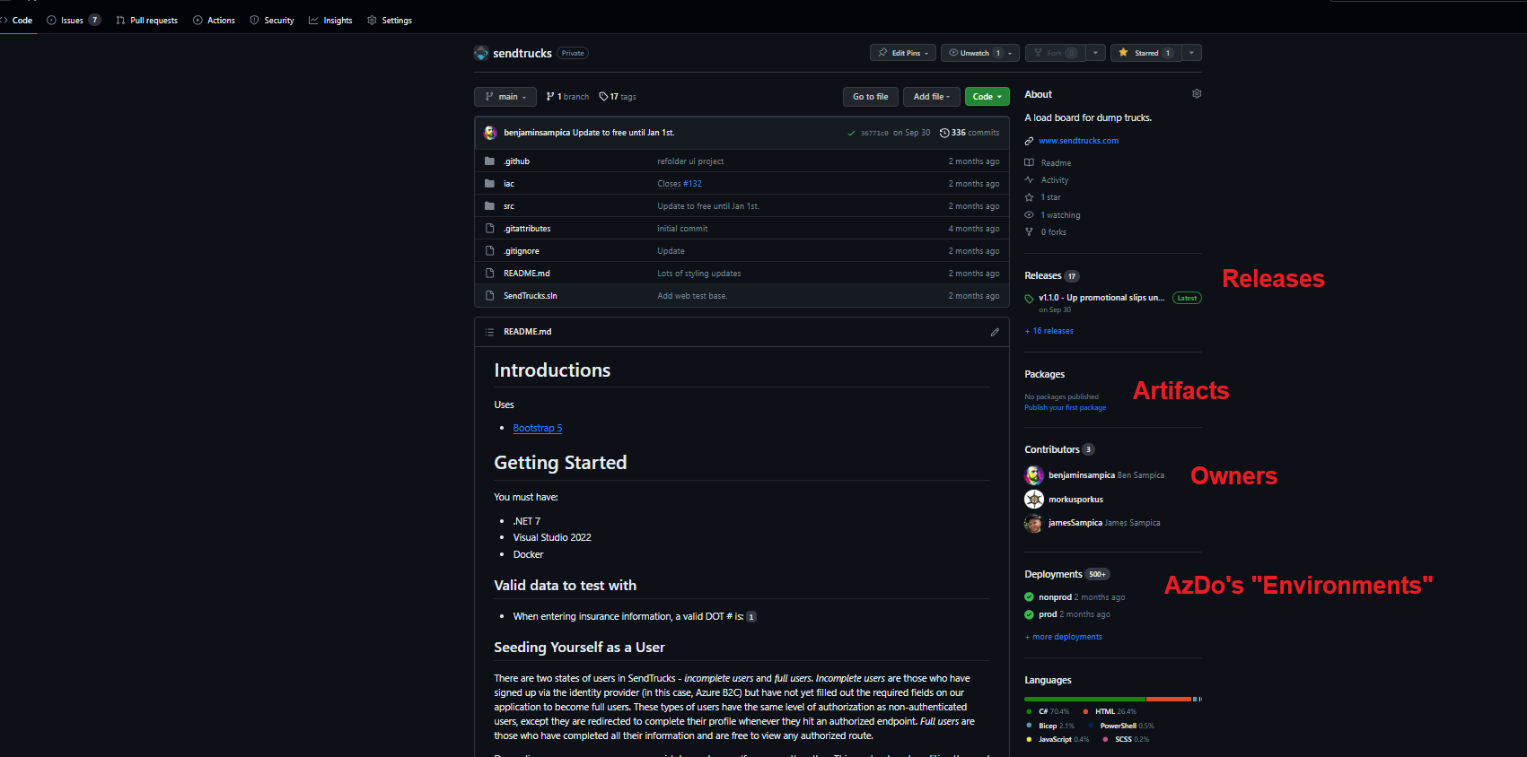This screenshot has height=757, width=1527.
Task: View the 17 tags link
Action: click(x=618, y=97)
